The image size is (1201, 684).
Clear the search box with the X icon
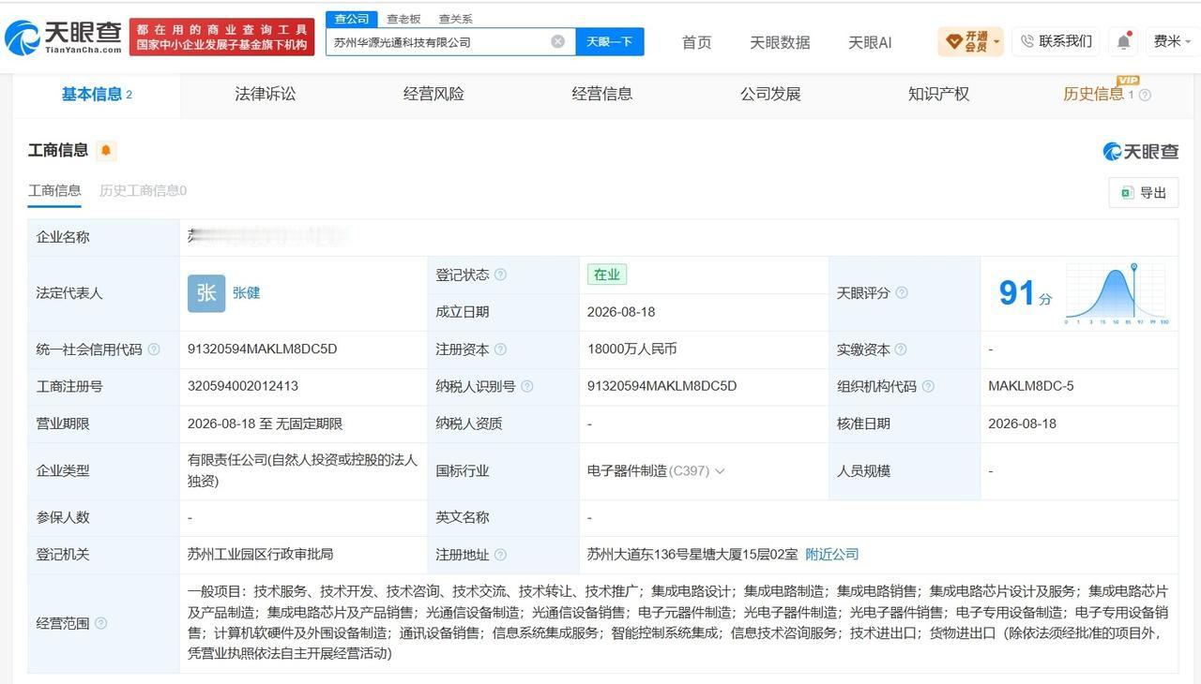tap(557, 42)
